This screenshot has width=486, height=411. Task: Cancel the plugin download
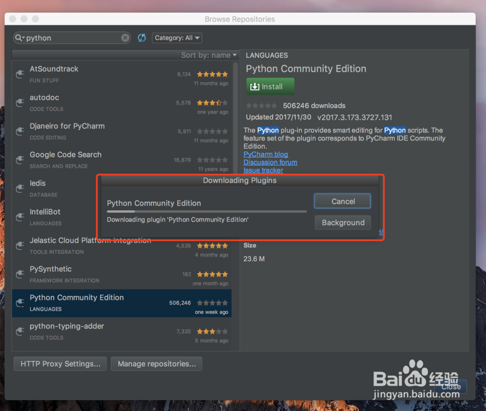point(343,201)
